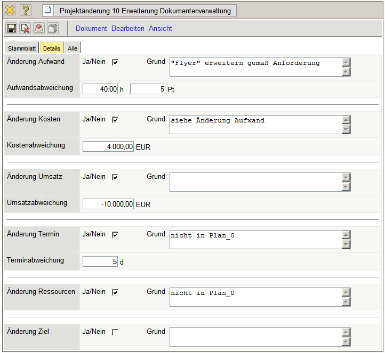
Task: Click the red arrow inbox tray icon
Action: 39,29
